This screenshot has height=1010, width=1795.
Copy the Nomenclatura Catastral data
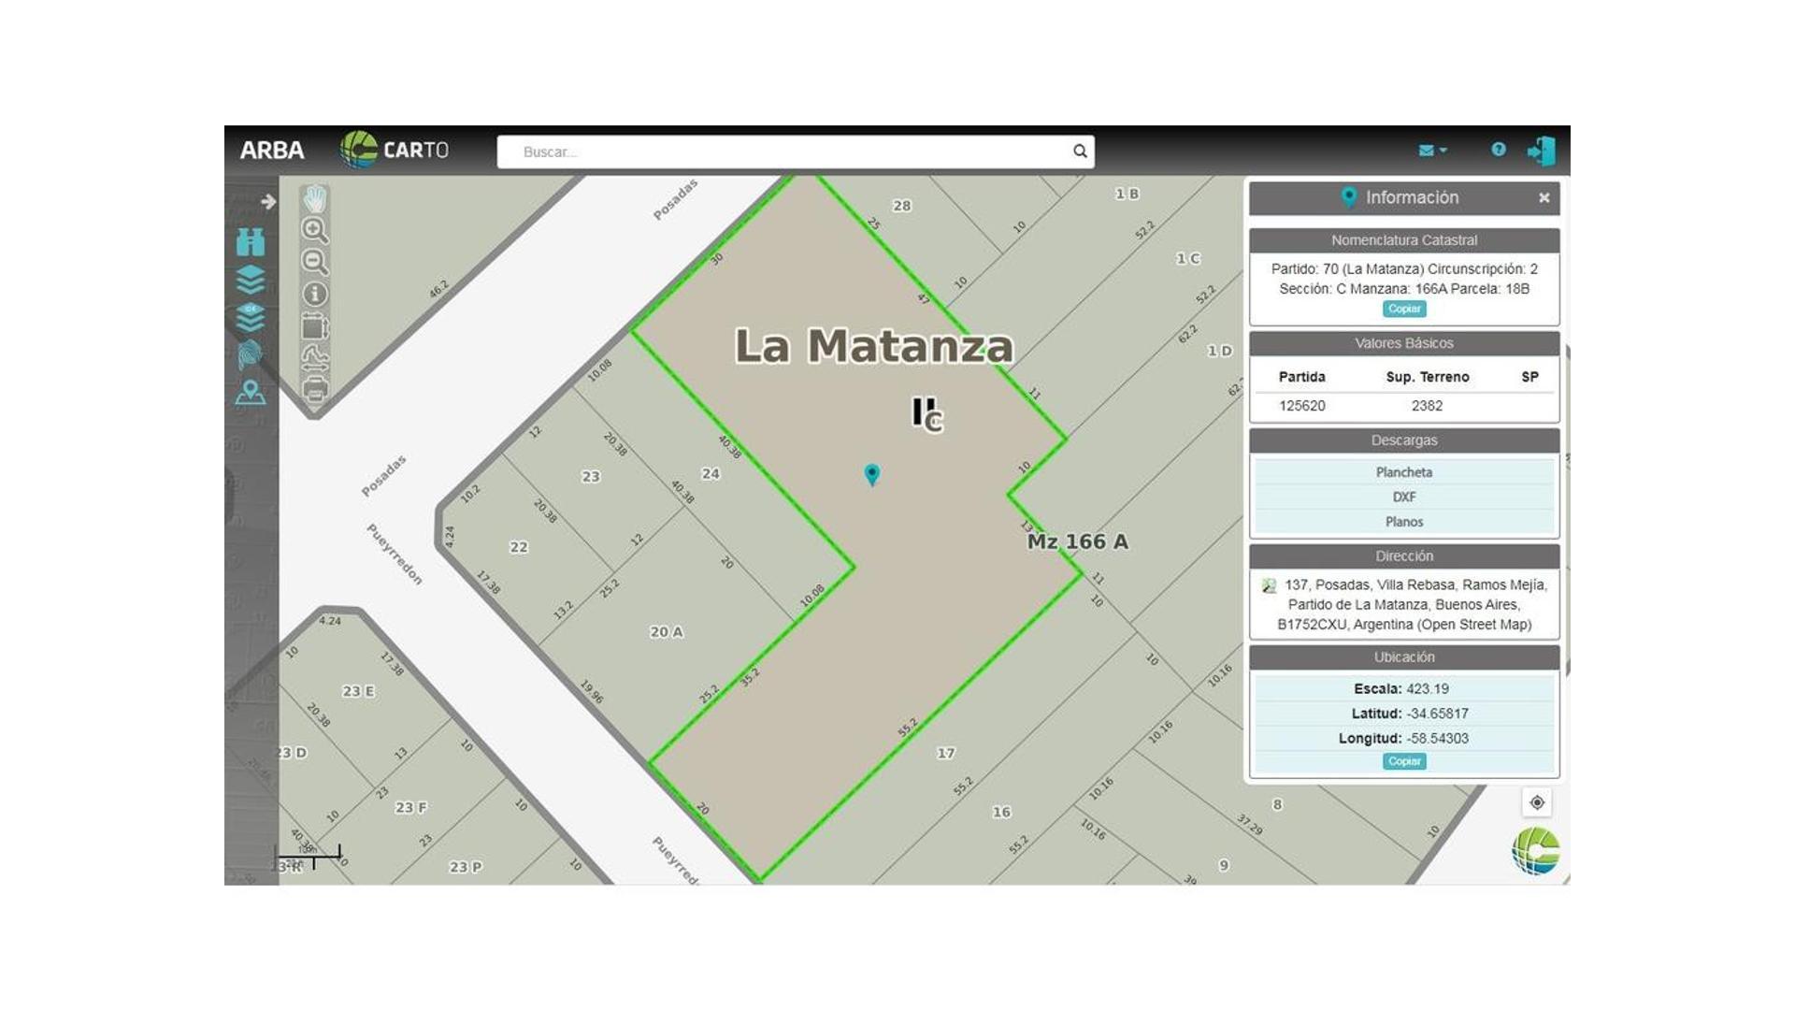coord(1404,309)
